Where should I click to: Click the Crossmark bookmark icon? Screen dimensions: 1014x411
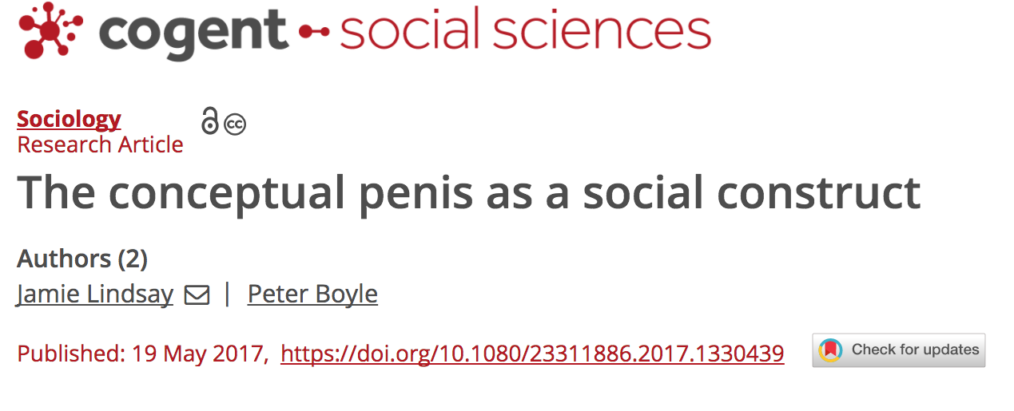click(x=831, y=350)
